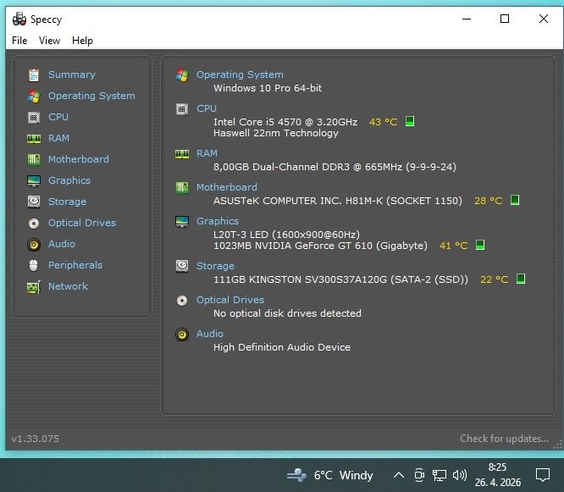This screenshot has height=492, width=564.
Task: Click Check for updates link
Action: 504,439
